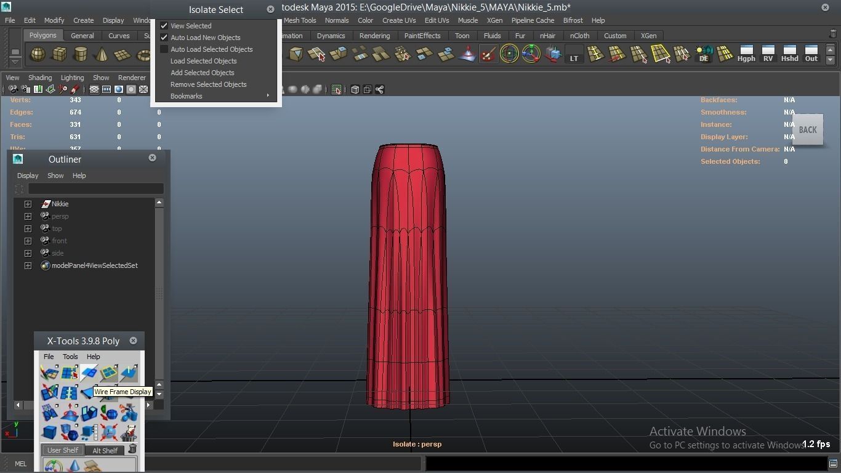Click the DE shelf icon
The width and height of the screenshot is (841, 473).
point(703,54)
